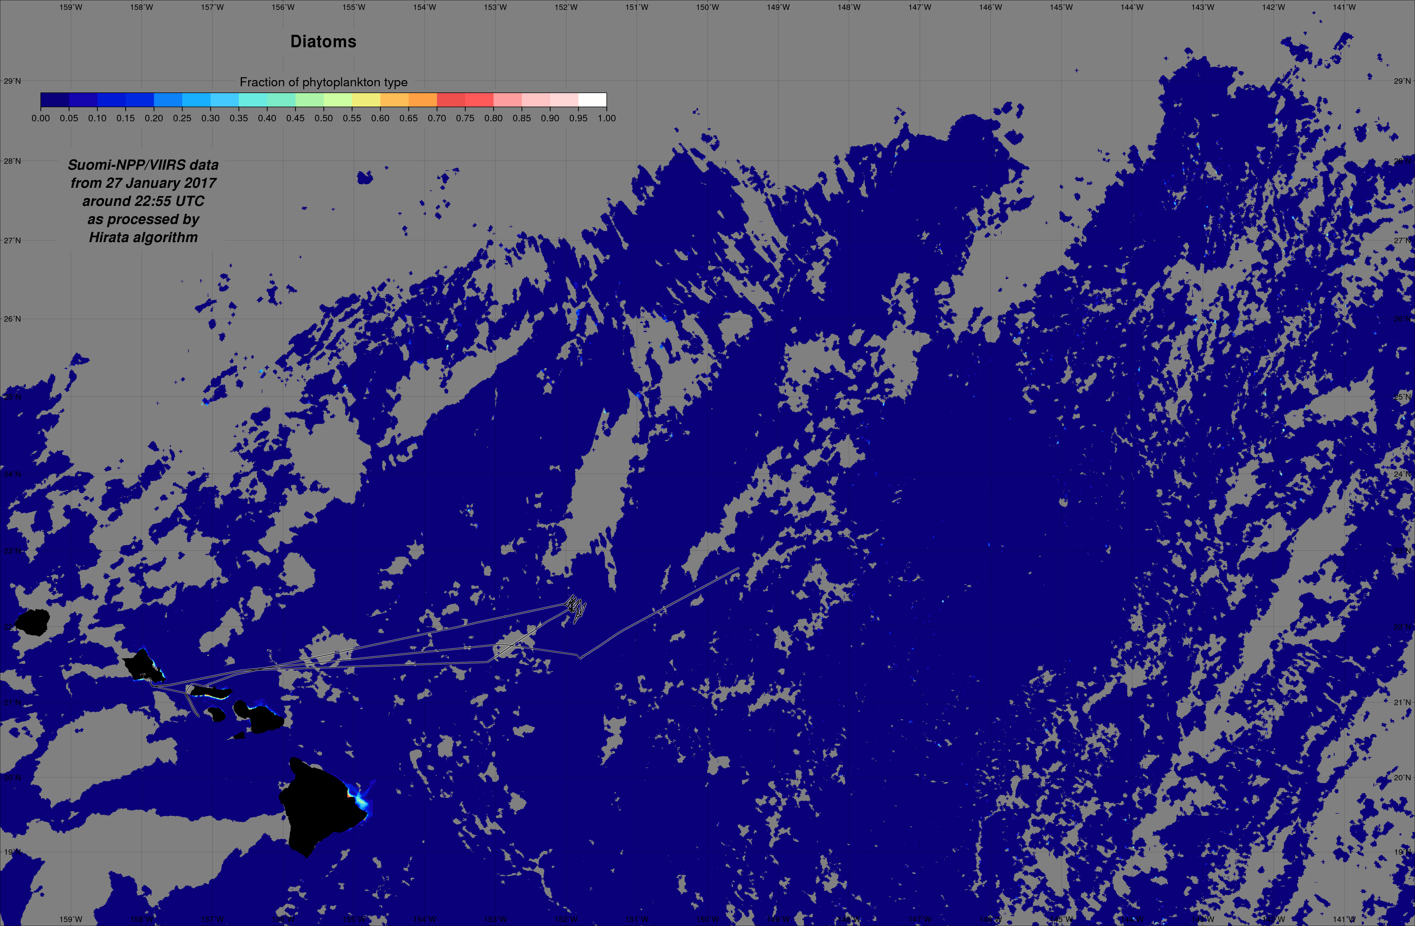The height and width of the screenshot is (926, 1415).
Task: Click the 27°N label on the left axis
Action: pyautogui.click(x=12, y=241)
